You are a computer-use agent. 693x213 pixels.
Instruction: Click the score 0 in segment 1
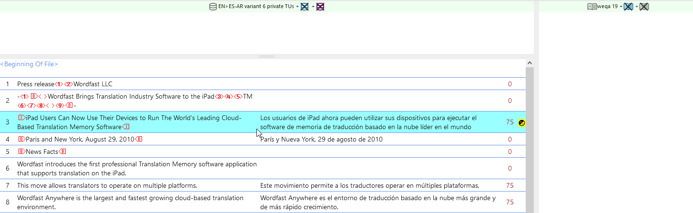tap(510, 84)
